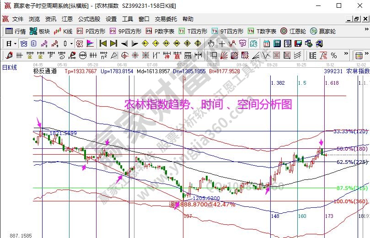Open the 江恩 menu in menu bar
The width and height of the screenshot is (370, 238).
pyautogui.click(x=67, y=19)
